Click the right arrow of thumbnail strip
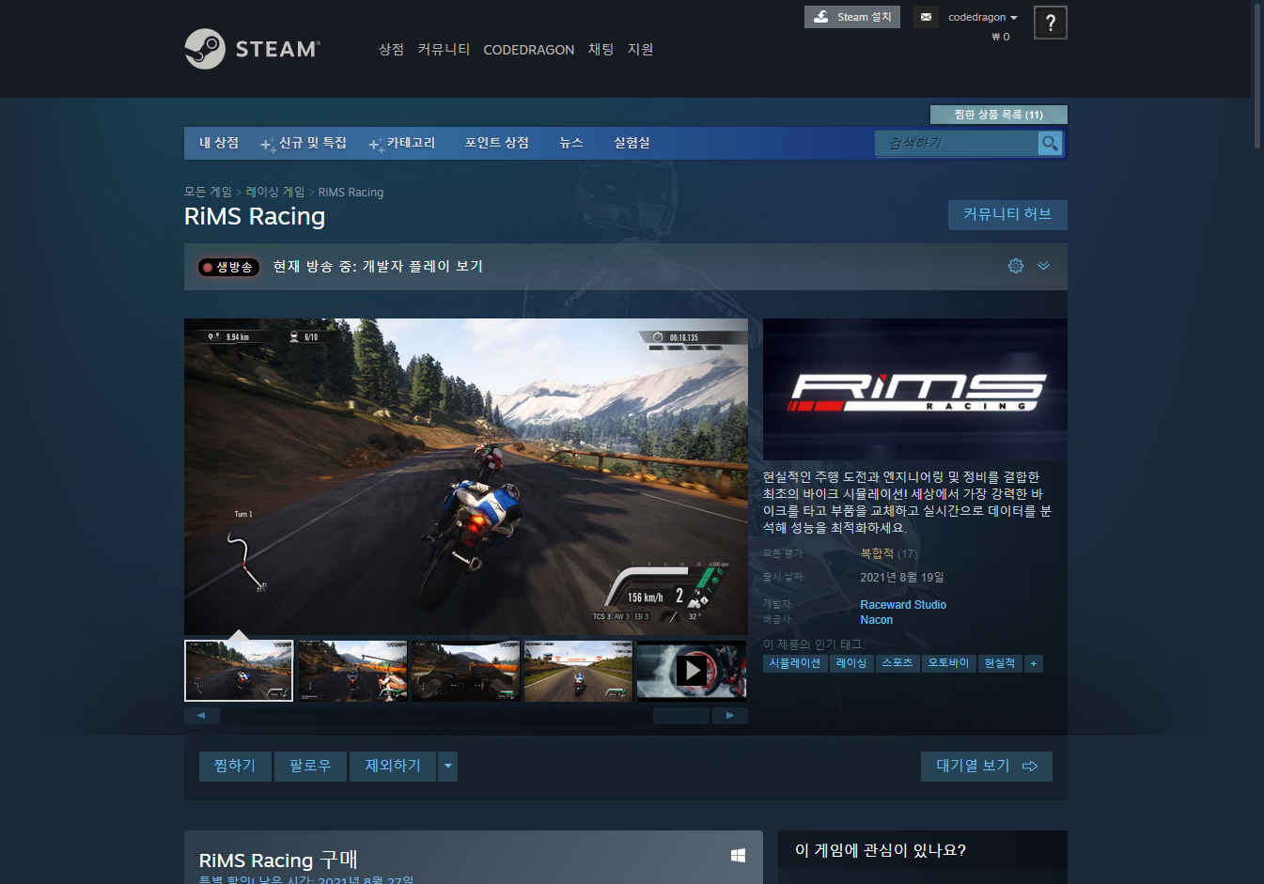1264x884 pixels. pyautogui.click(x=730, y=716)
